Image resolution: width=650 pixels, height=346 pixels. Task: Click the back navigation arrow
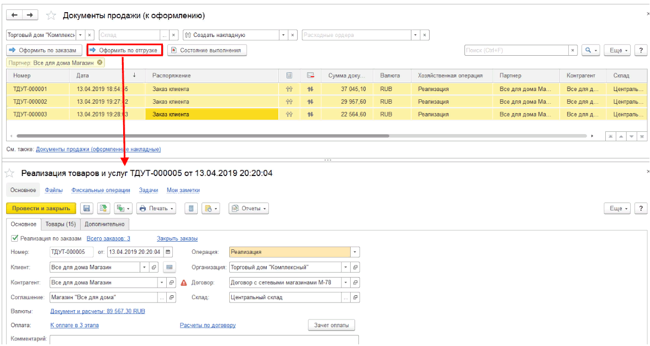click(15, 15)
